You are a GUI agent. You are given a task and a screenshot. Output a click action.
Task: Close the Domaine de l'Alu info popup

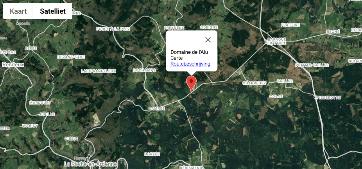(x=208, y=40)
